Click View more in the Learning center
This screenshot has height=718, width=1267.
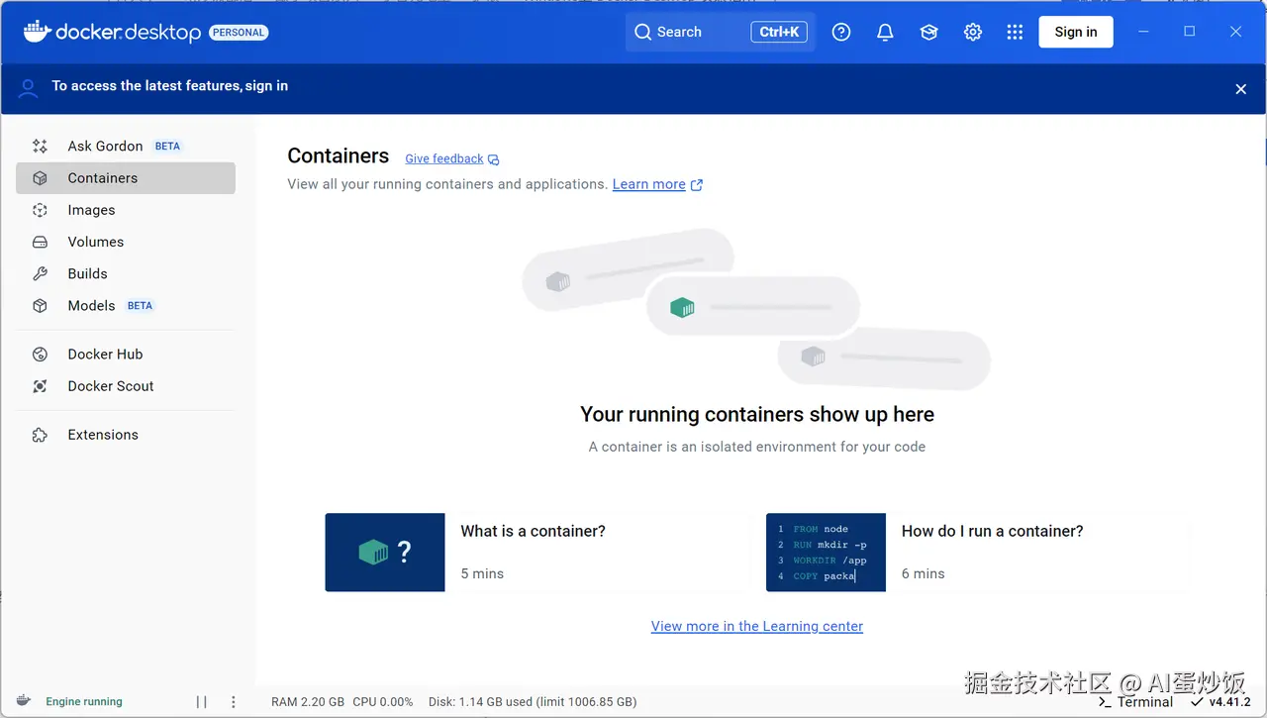click(757, 626)
